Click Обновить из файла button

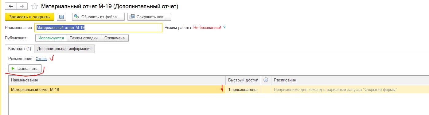coord(99,17)
